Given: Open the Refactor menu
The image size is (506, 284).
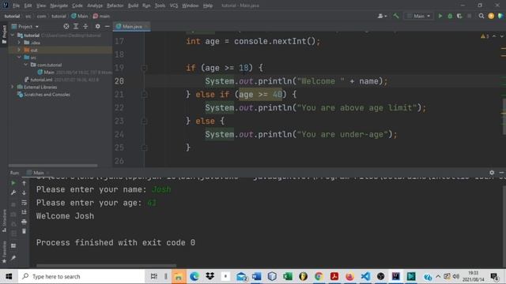Looking at the screenshot, I should (115, 6).
